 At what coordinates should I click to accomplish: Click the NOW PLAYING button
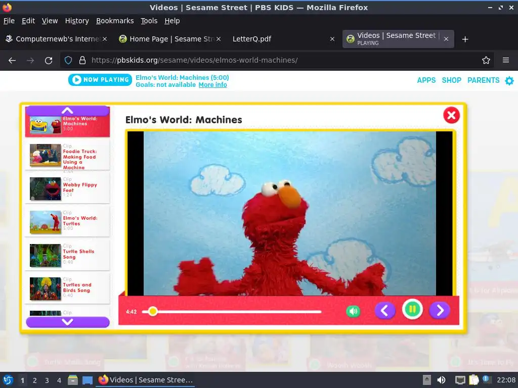[100, 80]
